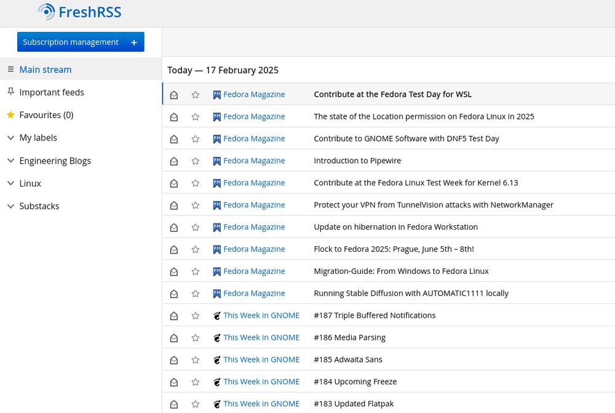The height and width of the screenshot is (413, 615).
Task: Open FreshRSS home title link
Action: (x=90, y=12)
